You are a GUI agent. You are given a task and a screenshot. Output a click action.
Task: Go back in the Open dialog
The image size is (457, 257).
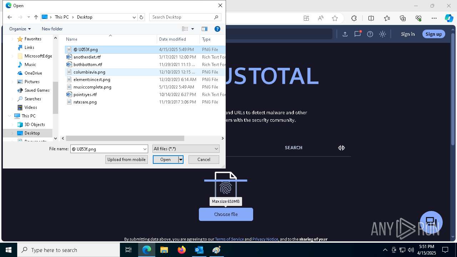(10, 17)
